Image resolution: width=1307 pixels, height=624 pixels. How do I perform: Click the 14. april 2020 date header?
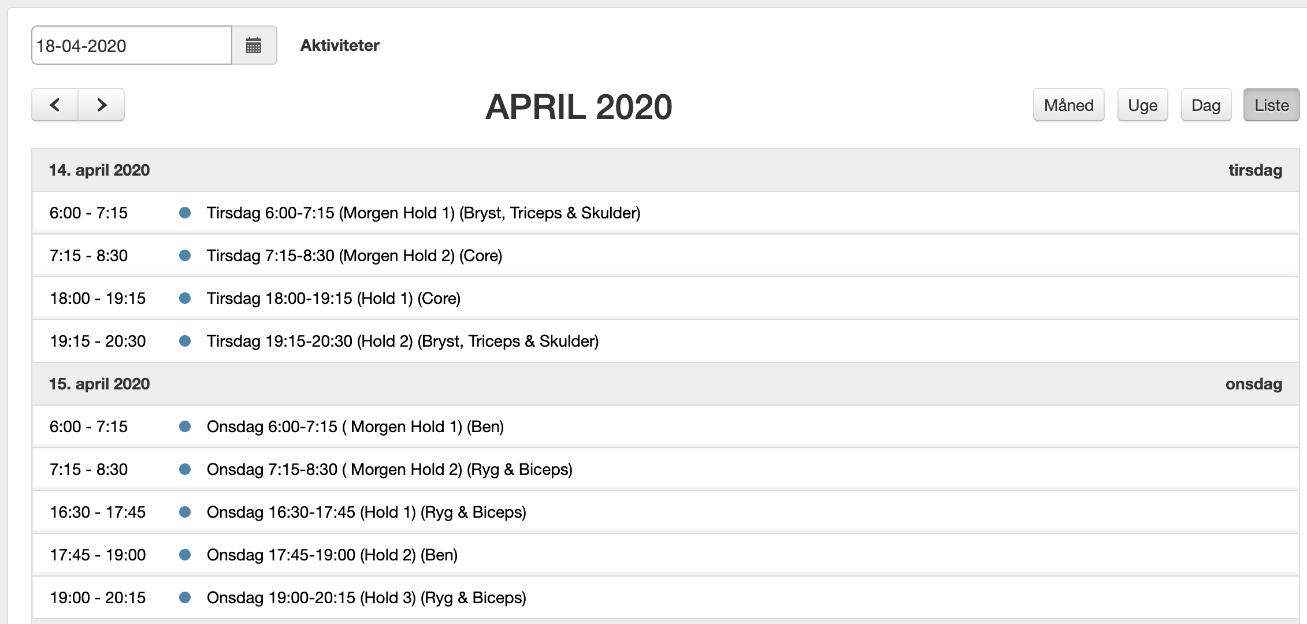pyautogui.click(x=99, y=170)
